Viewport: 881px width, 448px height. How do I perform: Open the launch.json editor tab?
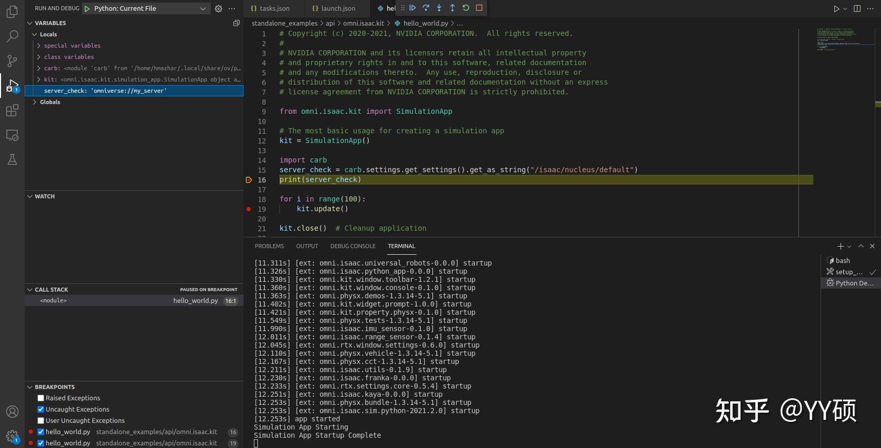coord(334,9)
